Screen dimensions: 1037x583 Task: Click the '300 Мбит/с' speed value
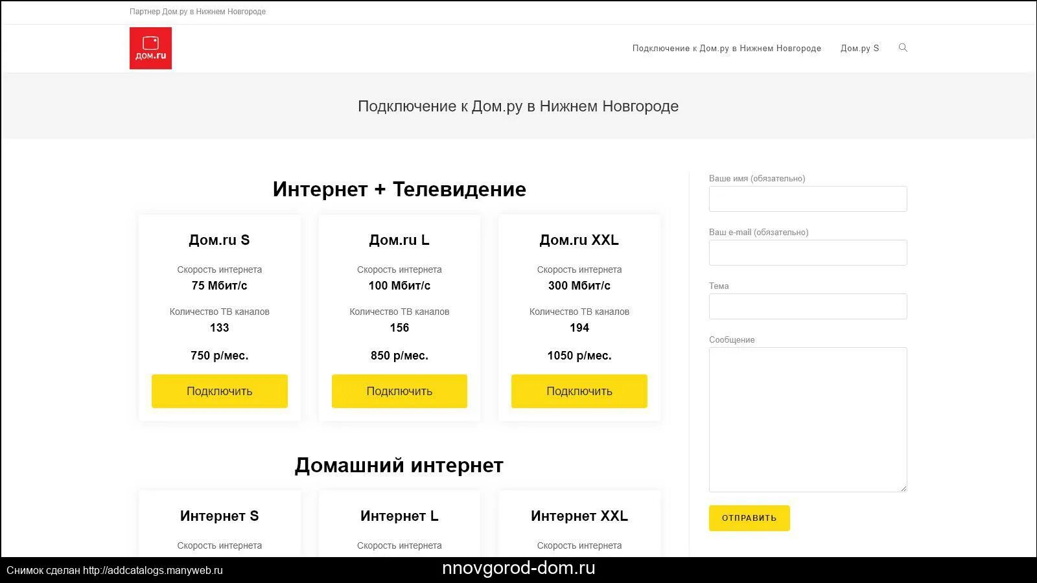(579, 286)
